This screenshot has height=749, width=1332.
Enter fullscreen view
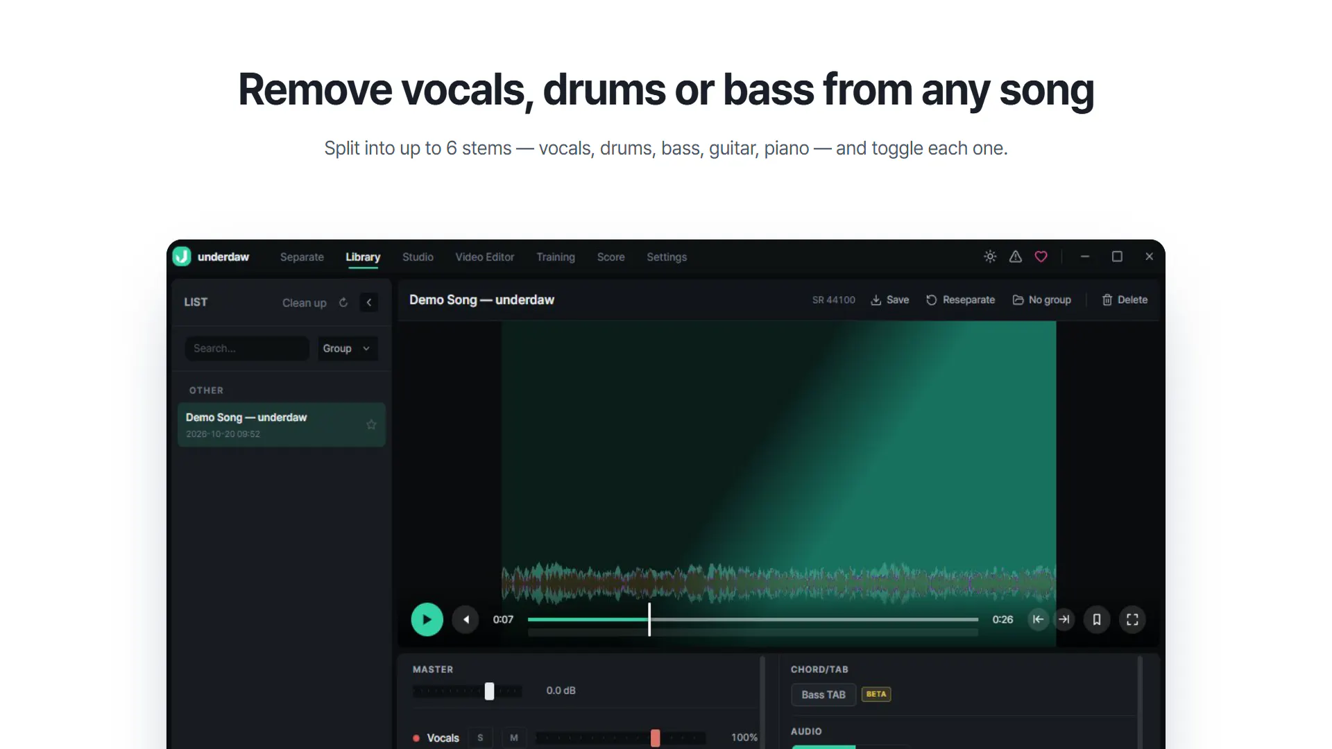click(x=1132, y=619)
